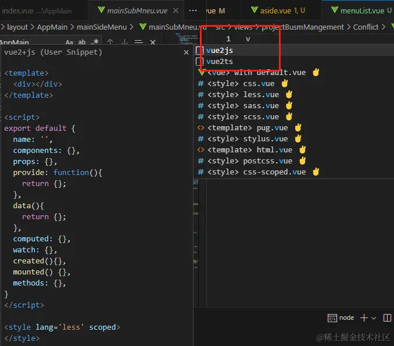Image resolution: width=394 pixels, height=346 pixels.
Task: Choose <vue> with default.vue suggestion
Action: (295, 73)
